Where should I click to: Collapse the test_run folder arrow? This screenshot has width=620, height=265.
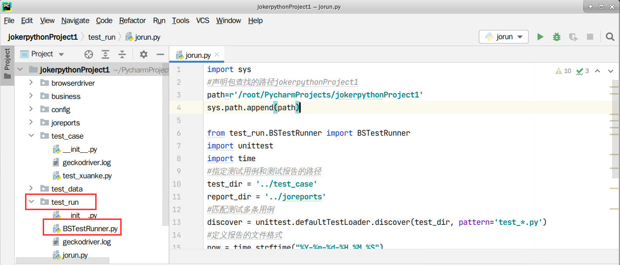tap(31, 202)
